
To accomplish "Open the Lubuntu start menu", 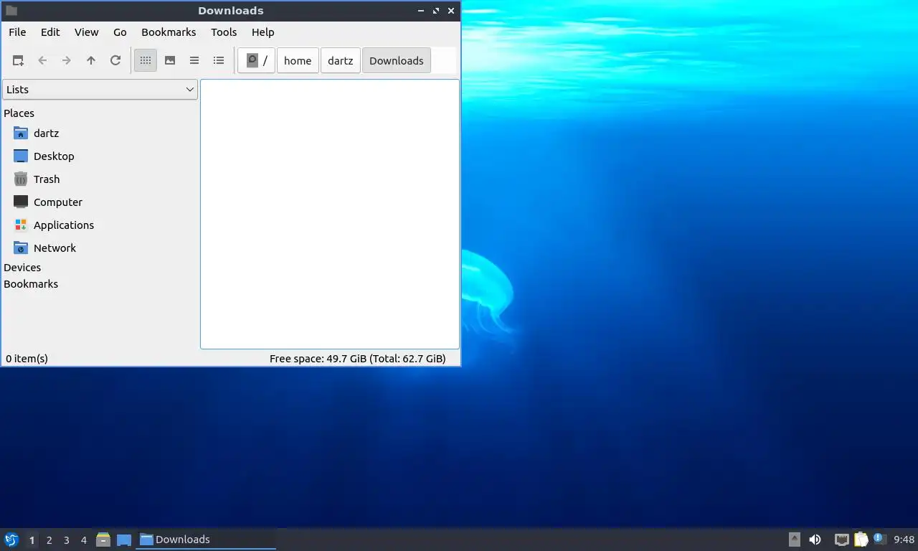I will click(11, 540).
